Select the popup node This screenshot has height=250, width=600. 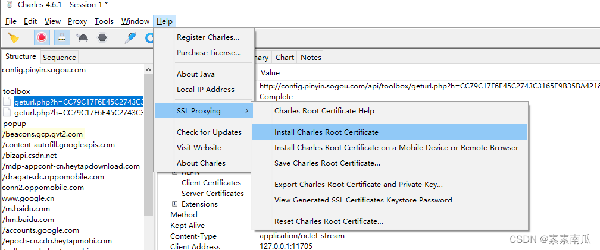click(x=14, y=124)
